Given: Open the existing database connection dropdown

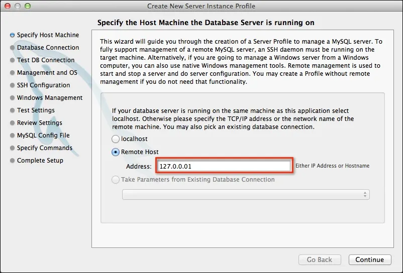Looking at the screenshot, I should (246, 195).
